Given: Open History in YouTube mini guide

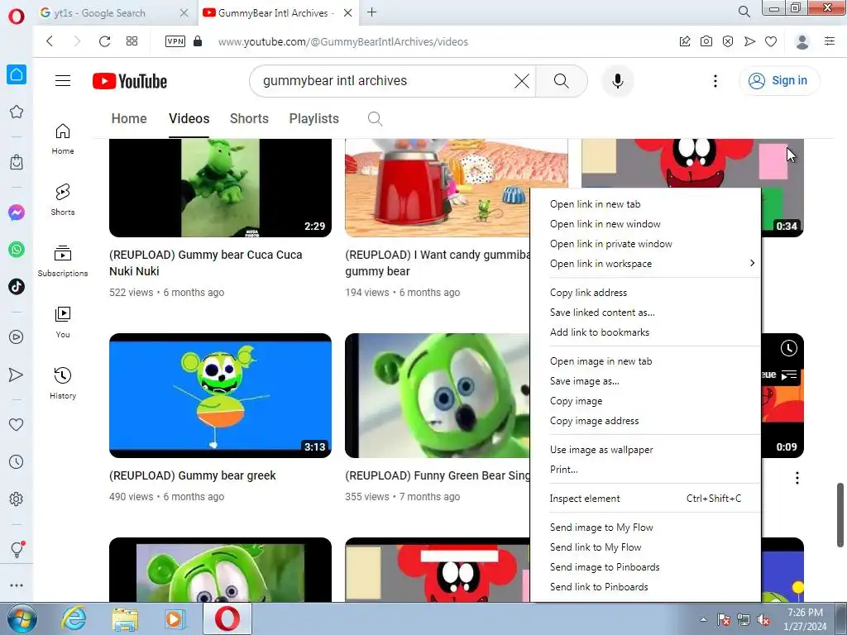Looking at the screenshot, I should click(63, 383).
